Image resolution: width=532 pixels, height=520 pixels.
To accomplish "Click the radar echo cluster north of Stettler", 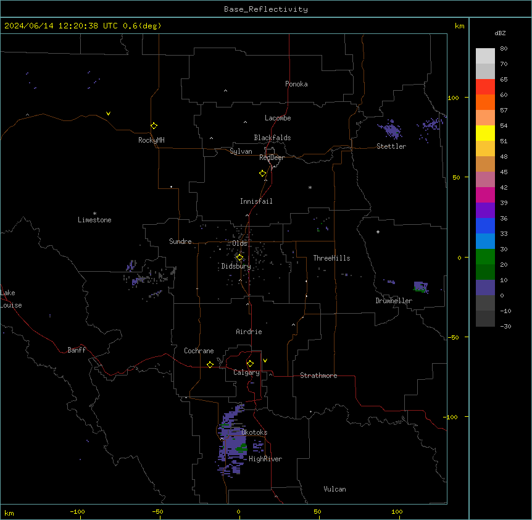I will point(391,129).
